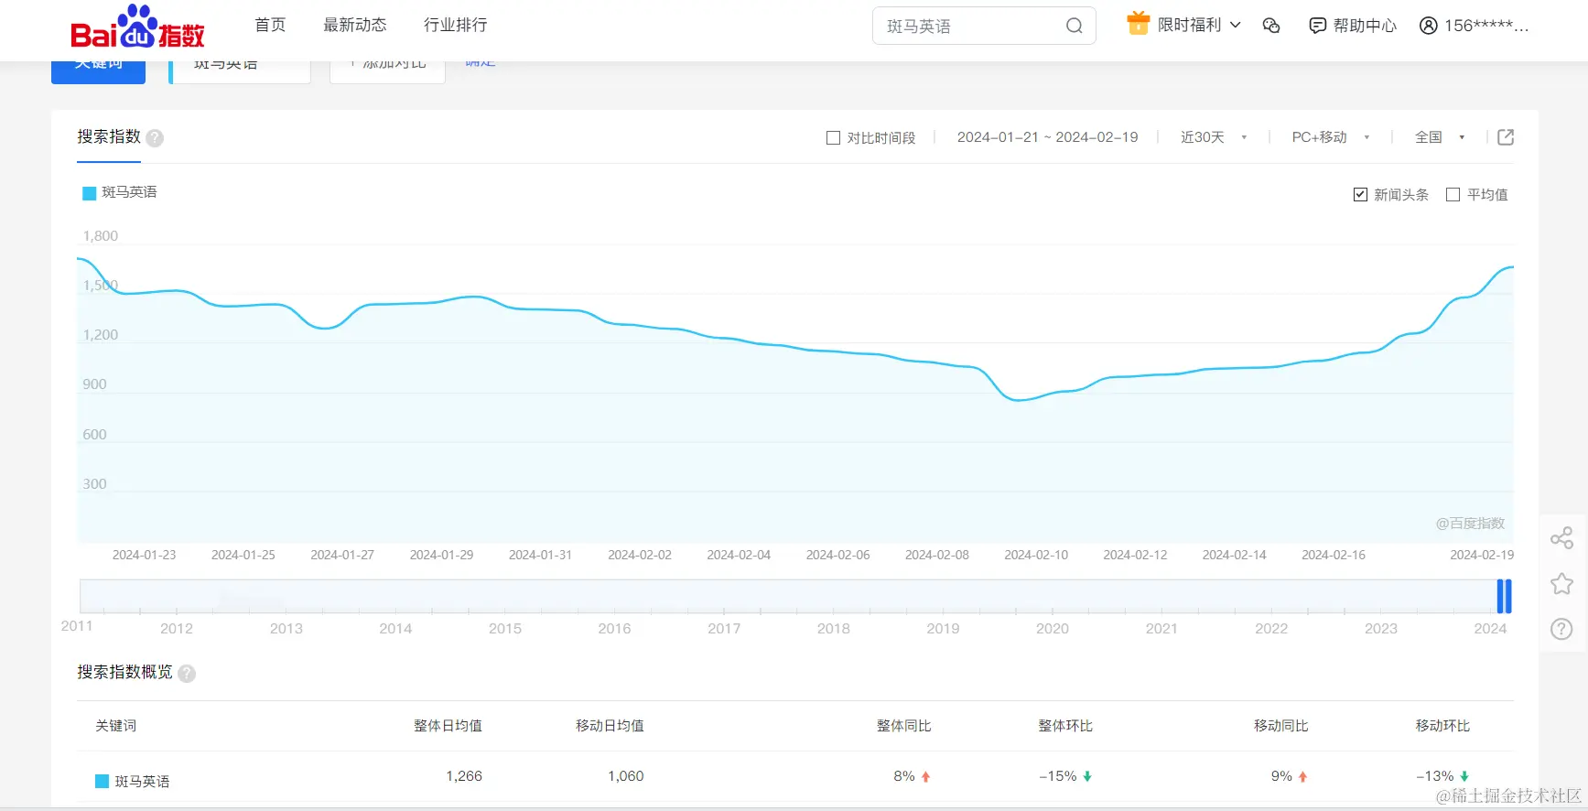This screenshot has height=811, width=1588.
Task: Click the 整体环比 column header
Action: [1065, 726]
